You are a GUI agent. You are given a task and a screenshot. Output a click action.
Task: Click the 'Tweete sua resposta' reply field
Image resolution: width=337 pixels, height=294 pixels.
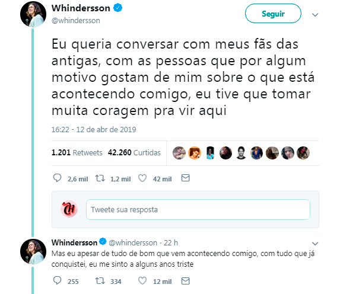pyautogui.click(x=198, y=210)
